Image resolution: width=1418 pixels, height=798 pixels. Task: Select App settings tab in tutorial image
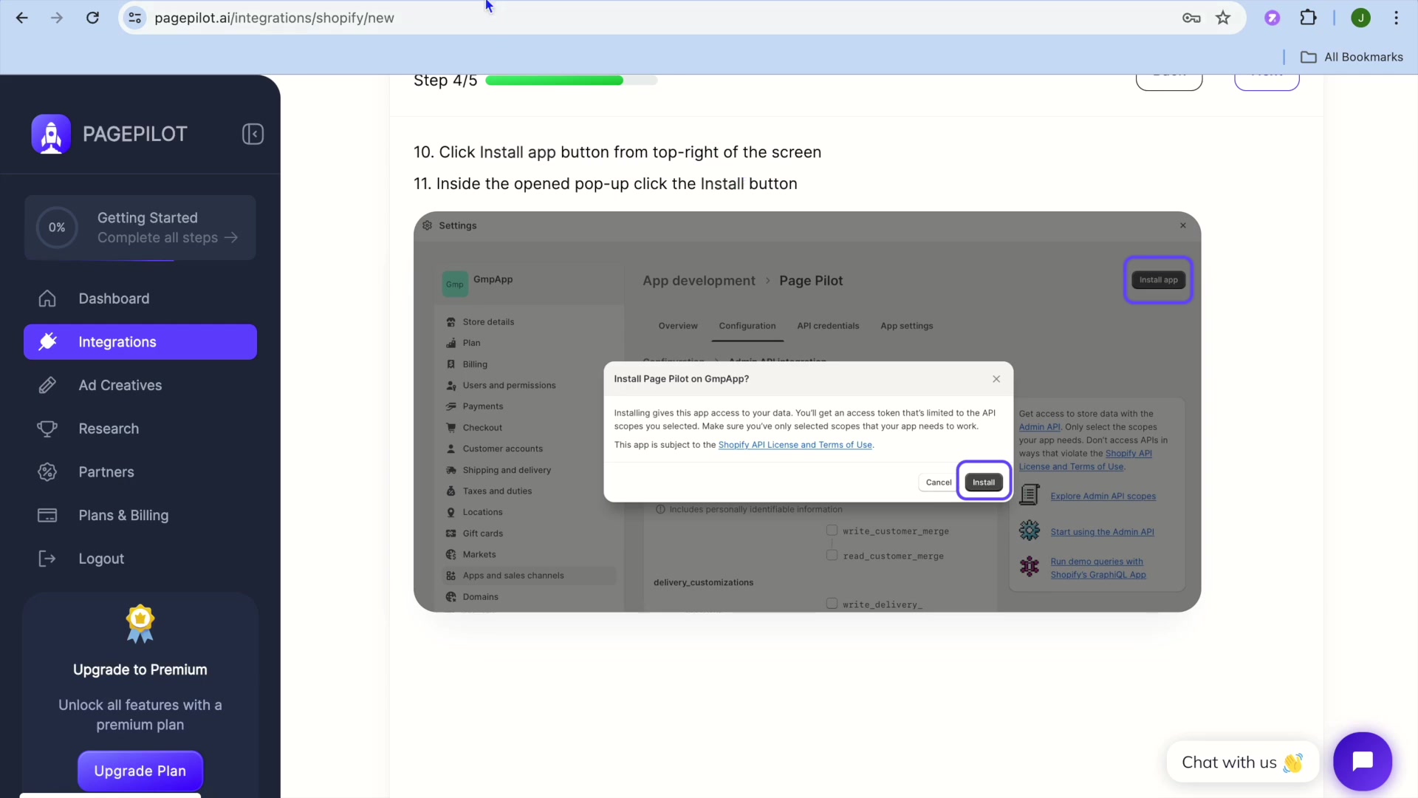pos(907,326)
